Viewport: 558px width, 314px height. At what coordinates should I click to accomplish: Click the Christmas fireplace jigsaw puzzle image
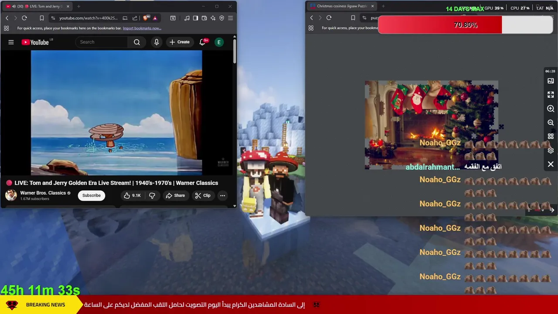(432, 125)
